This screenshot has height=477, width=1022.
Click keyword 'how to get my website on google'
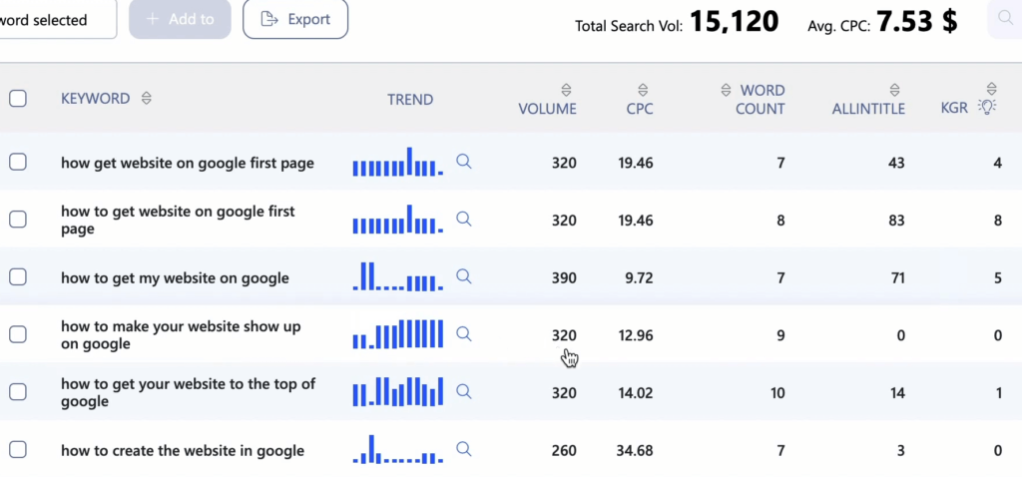tap(175, 278)
